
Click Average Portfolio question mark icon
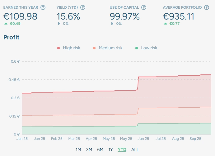pos(207,7)
